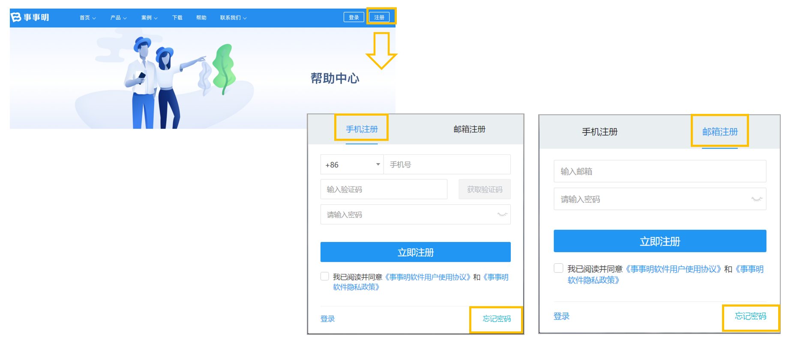Click 立即注册 in the phone registration form
The width and height of the screenshot is (791, 337).
tap(416, 252)
